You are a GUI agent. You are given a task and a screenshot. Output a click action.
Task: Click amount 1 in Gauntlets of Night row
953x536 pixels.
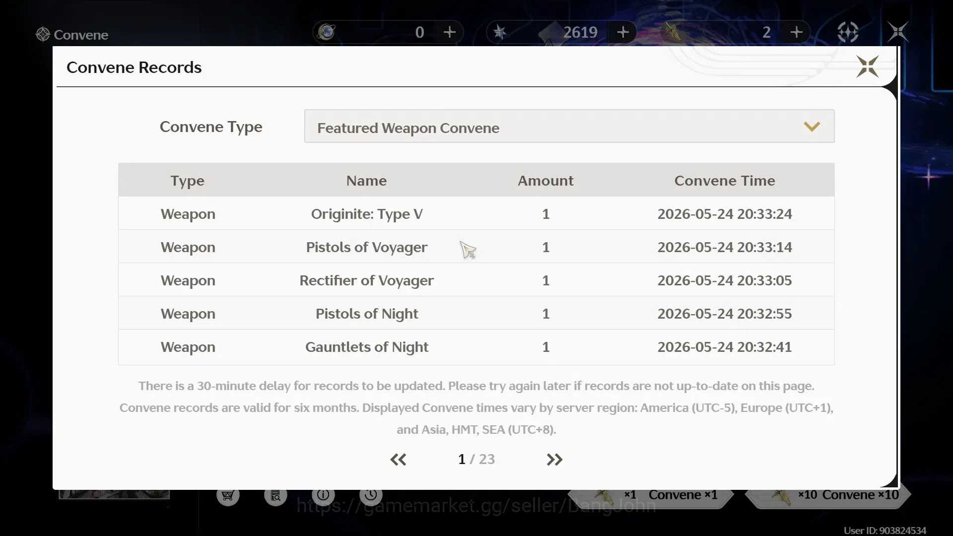tap(545, 347)
